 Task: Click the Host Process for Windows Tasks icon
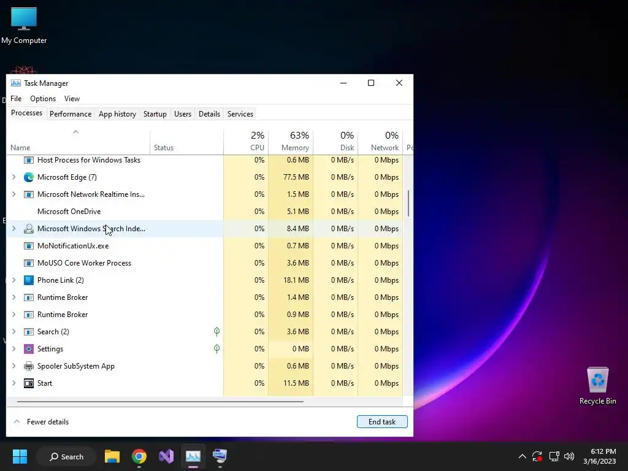click(28, 160)
